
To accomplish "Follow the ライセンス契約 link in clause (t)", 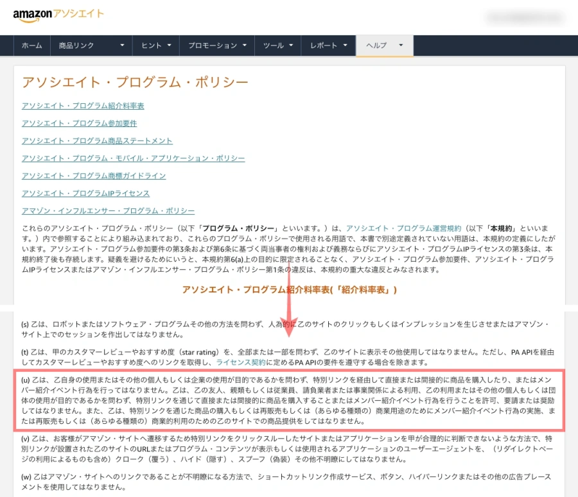I will (x=241, y=362).
